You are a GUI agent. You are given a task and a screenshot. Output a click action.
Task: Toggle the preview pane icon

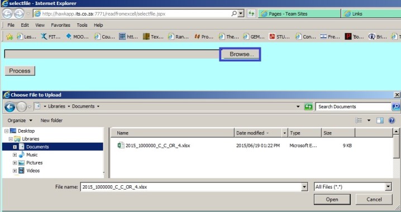(x=380, y=121)
